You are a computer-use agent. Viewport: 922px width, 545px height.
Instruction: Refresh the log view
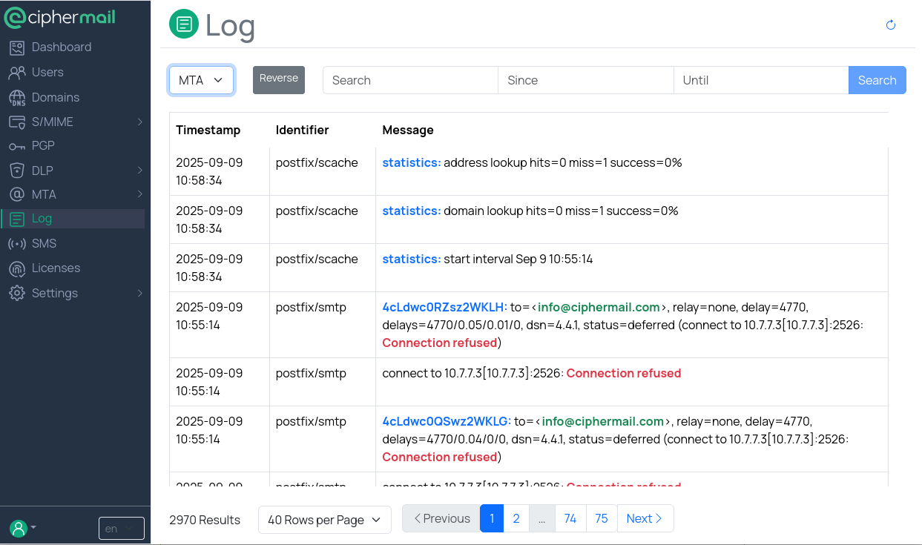coord(890,24)
